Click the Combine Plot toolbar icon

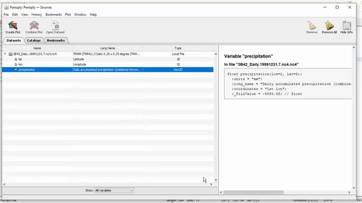(x=34, y=25)
